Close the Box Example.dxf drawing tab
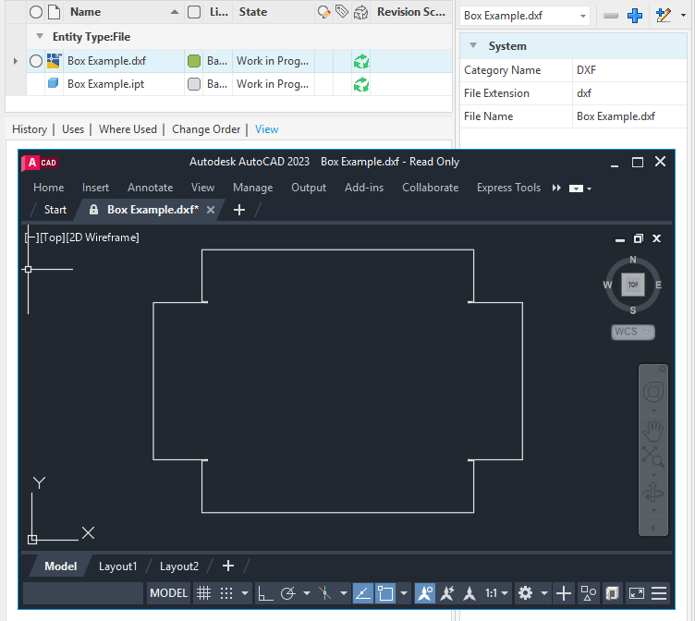The image size is (695, 621). click(x=211, y=210)
